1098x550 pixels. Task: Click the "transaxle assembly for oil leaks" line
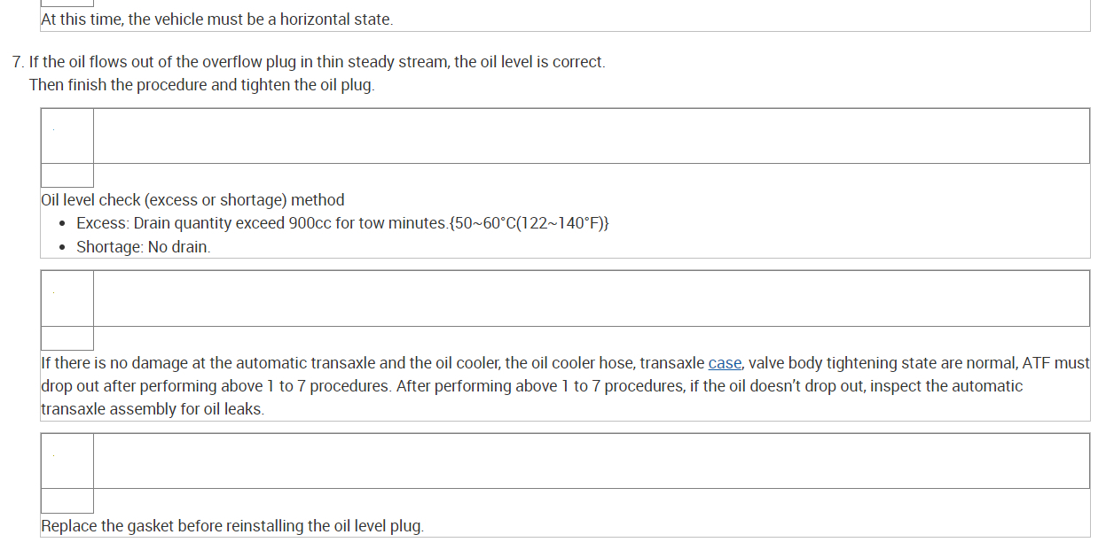[x=152, y=409]
